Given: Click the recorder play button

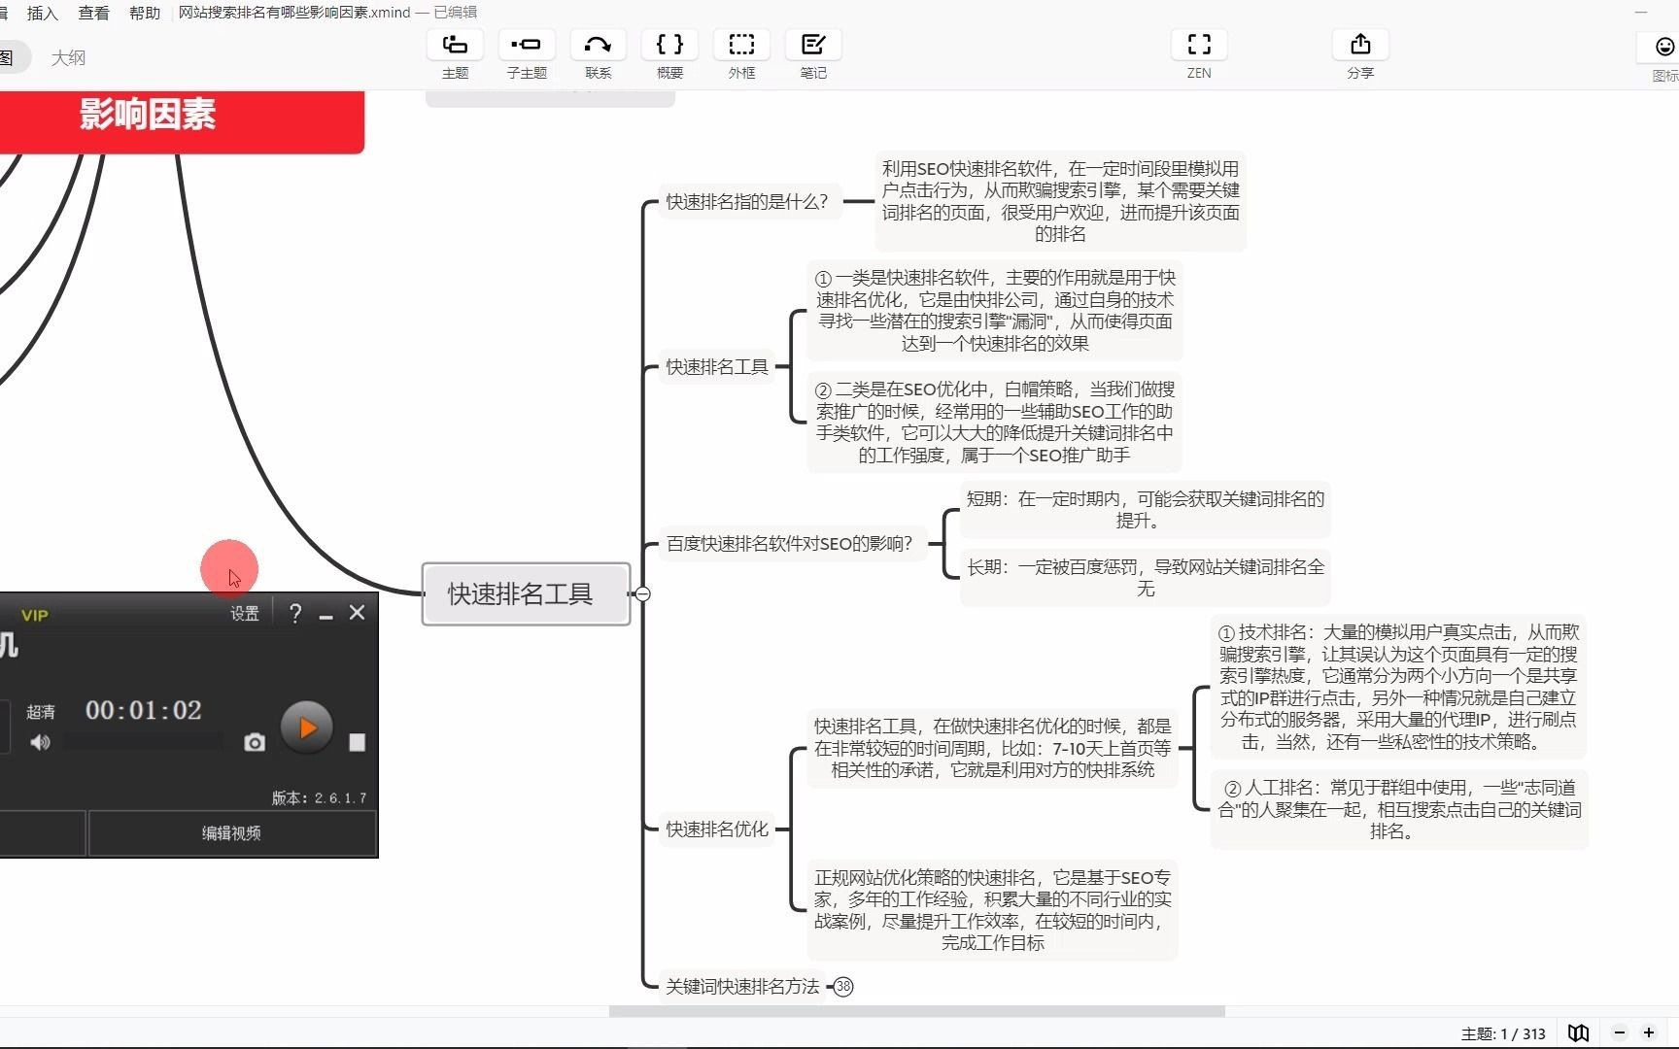Looking at the screenshot, I should 306,728.
